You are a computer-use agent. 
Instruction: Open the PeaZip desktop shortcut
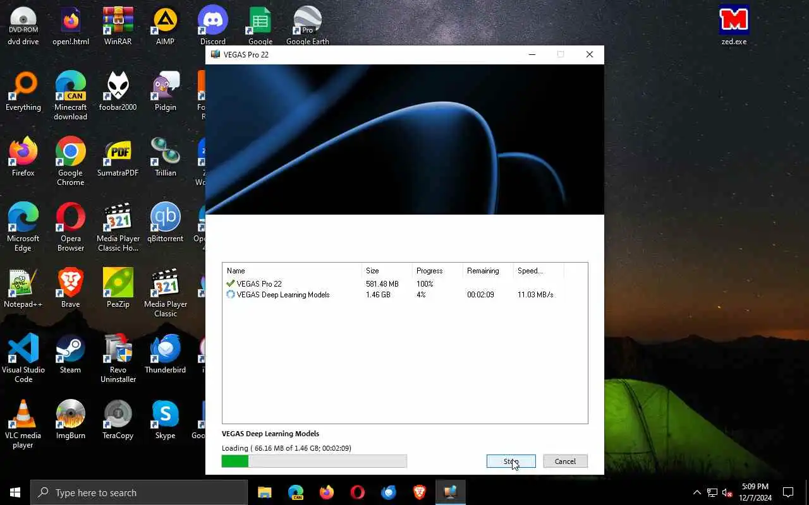coord(118,288)
